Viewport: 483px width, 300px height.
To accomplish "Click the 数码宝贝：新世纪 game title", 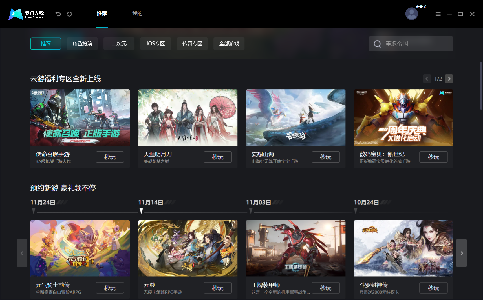I will point(382,154).
